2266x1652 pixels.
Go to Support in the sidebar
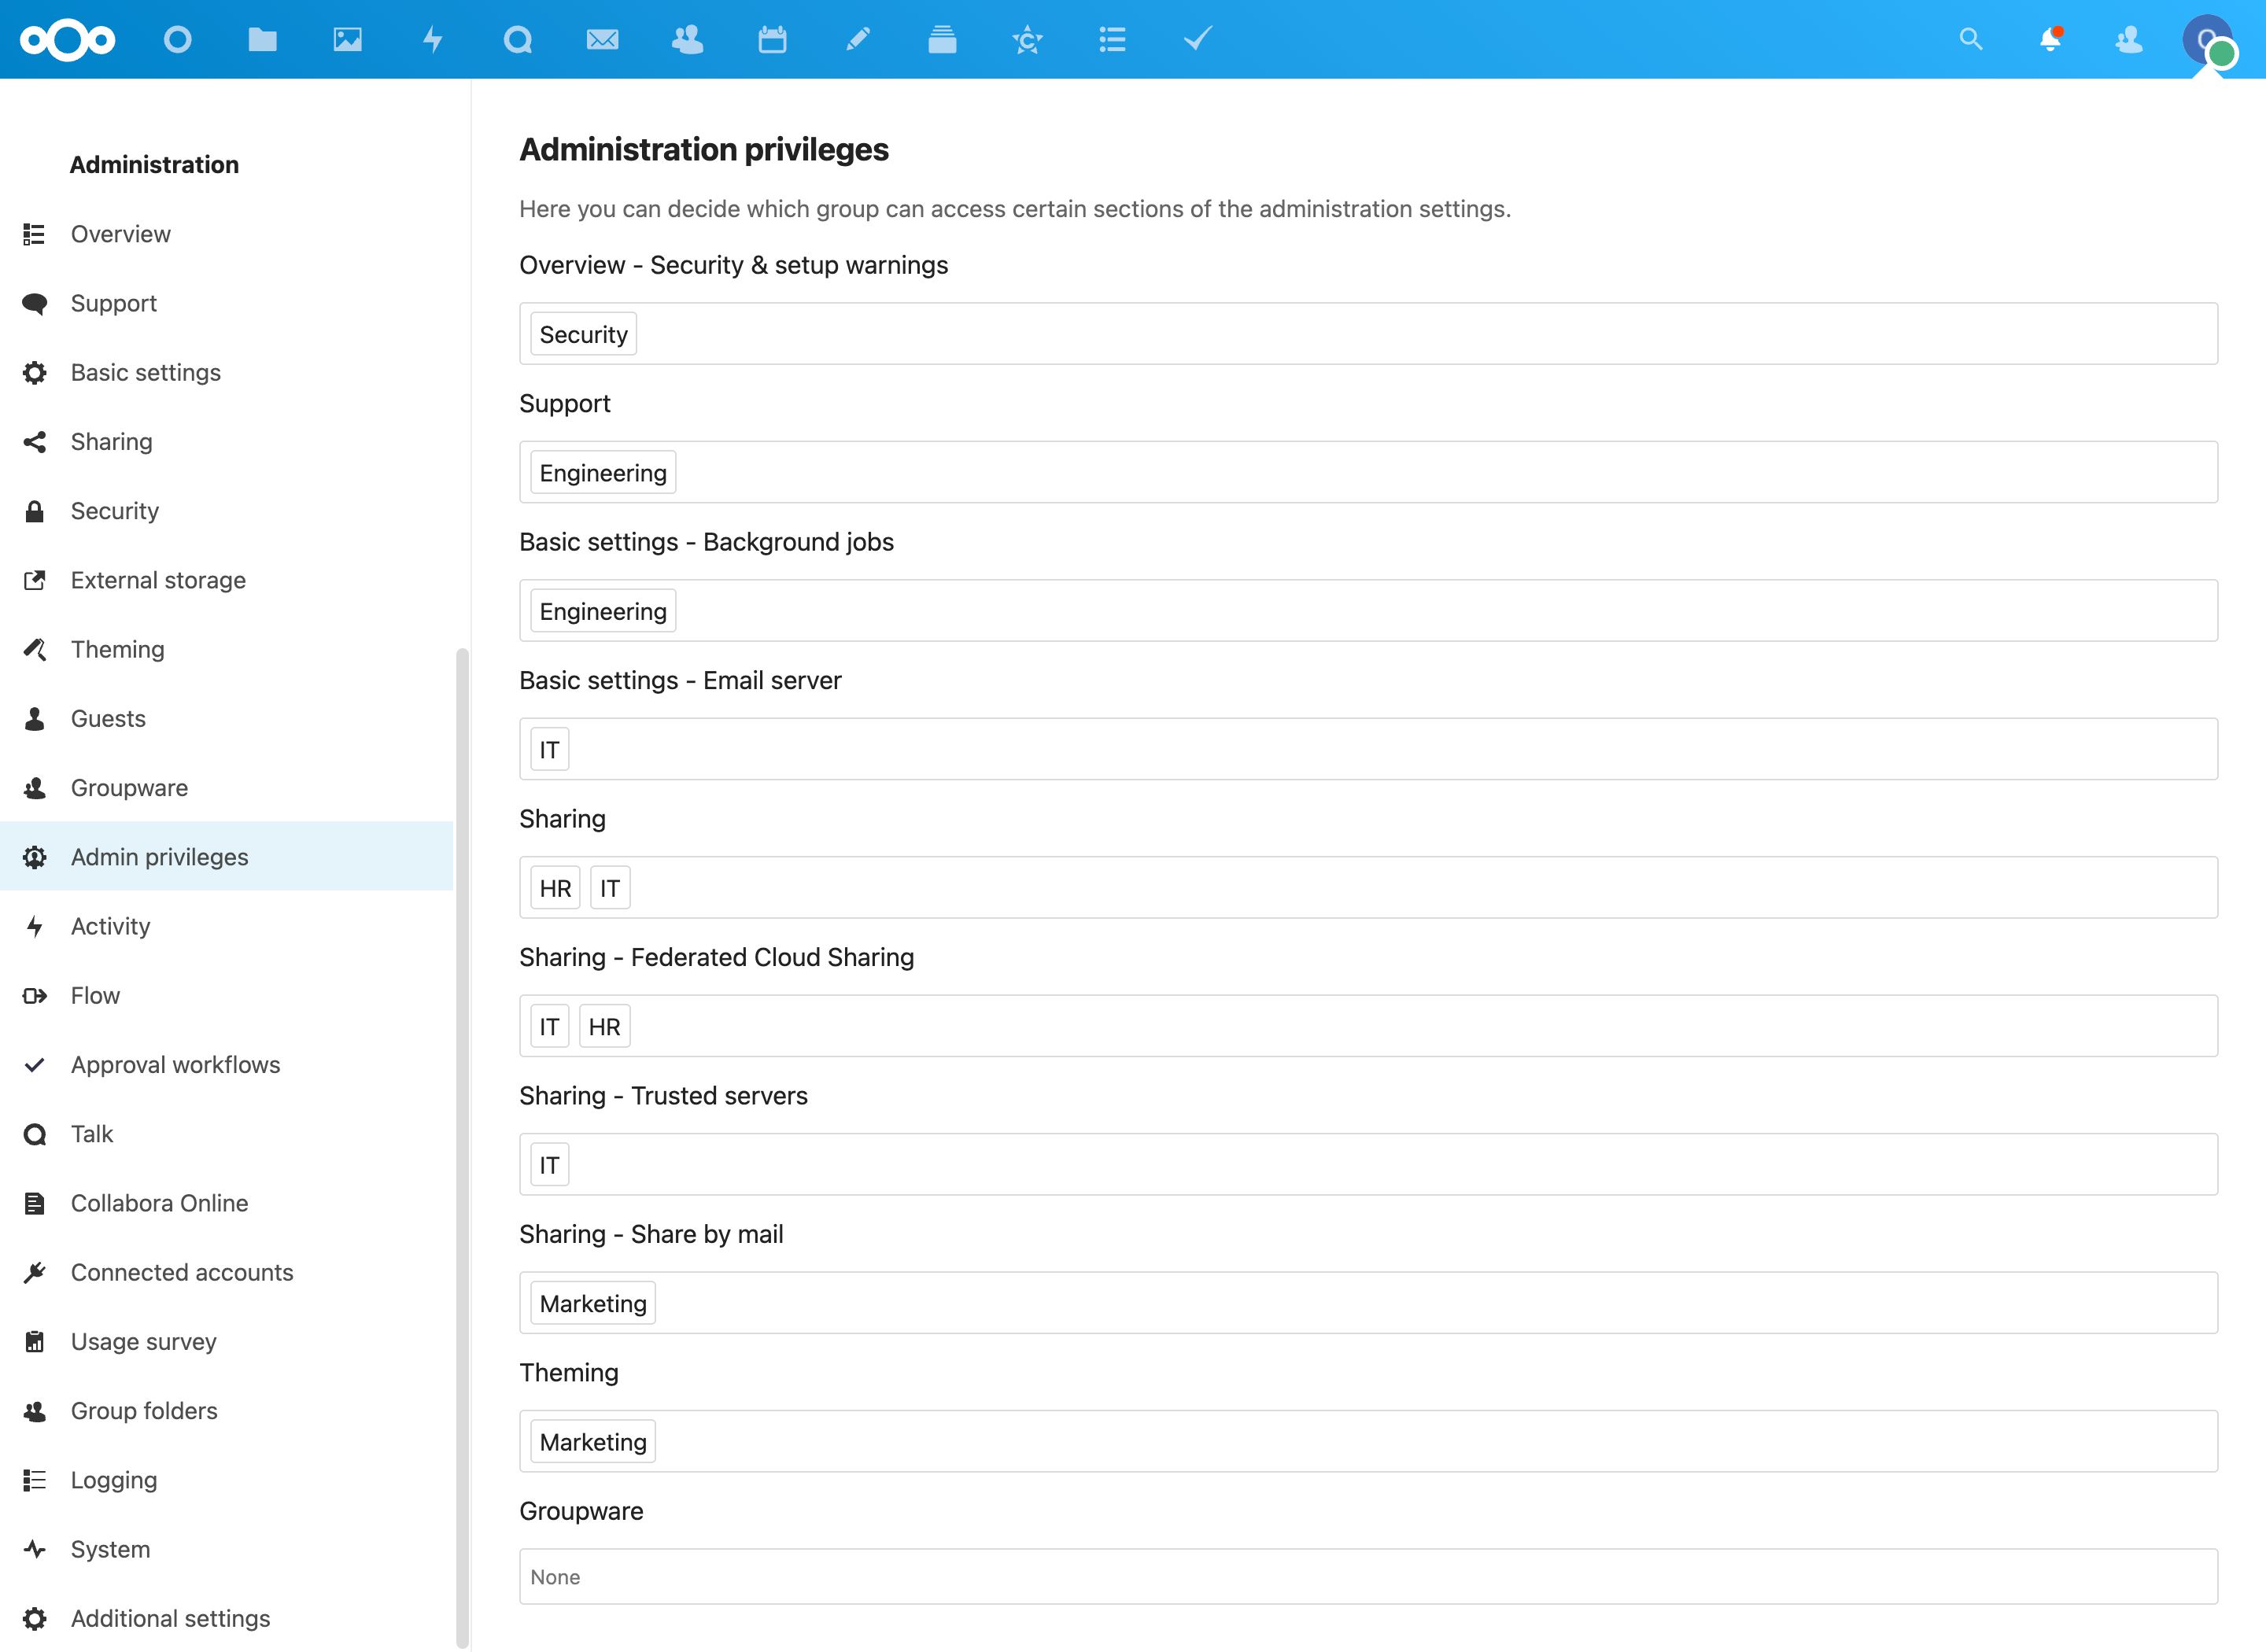[x=227, y=303]
